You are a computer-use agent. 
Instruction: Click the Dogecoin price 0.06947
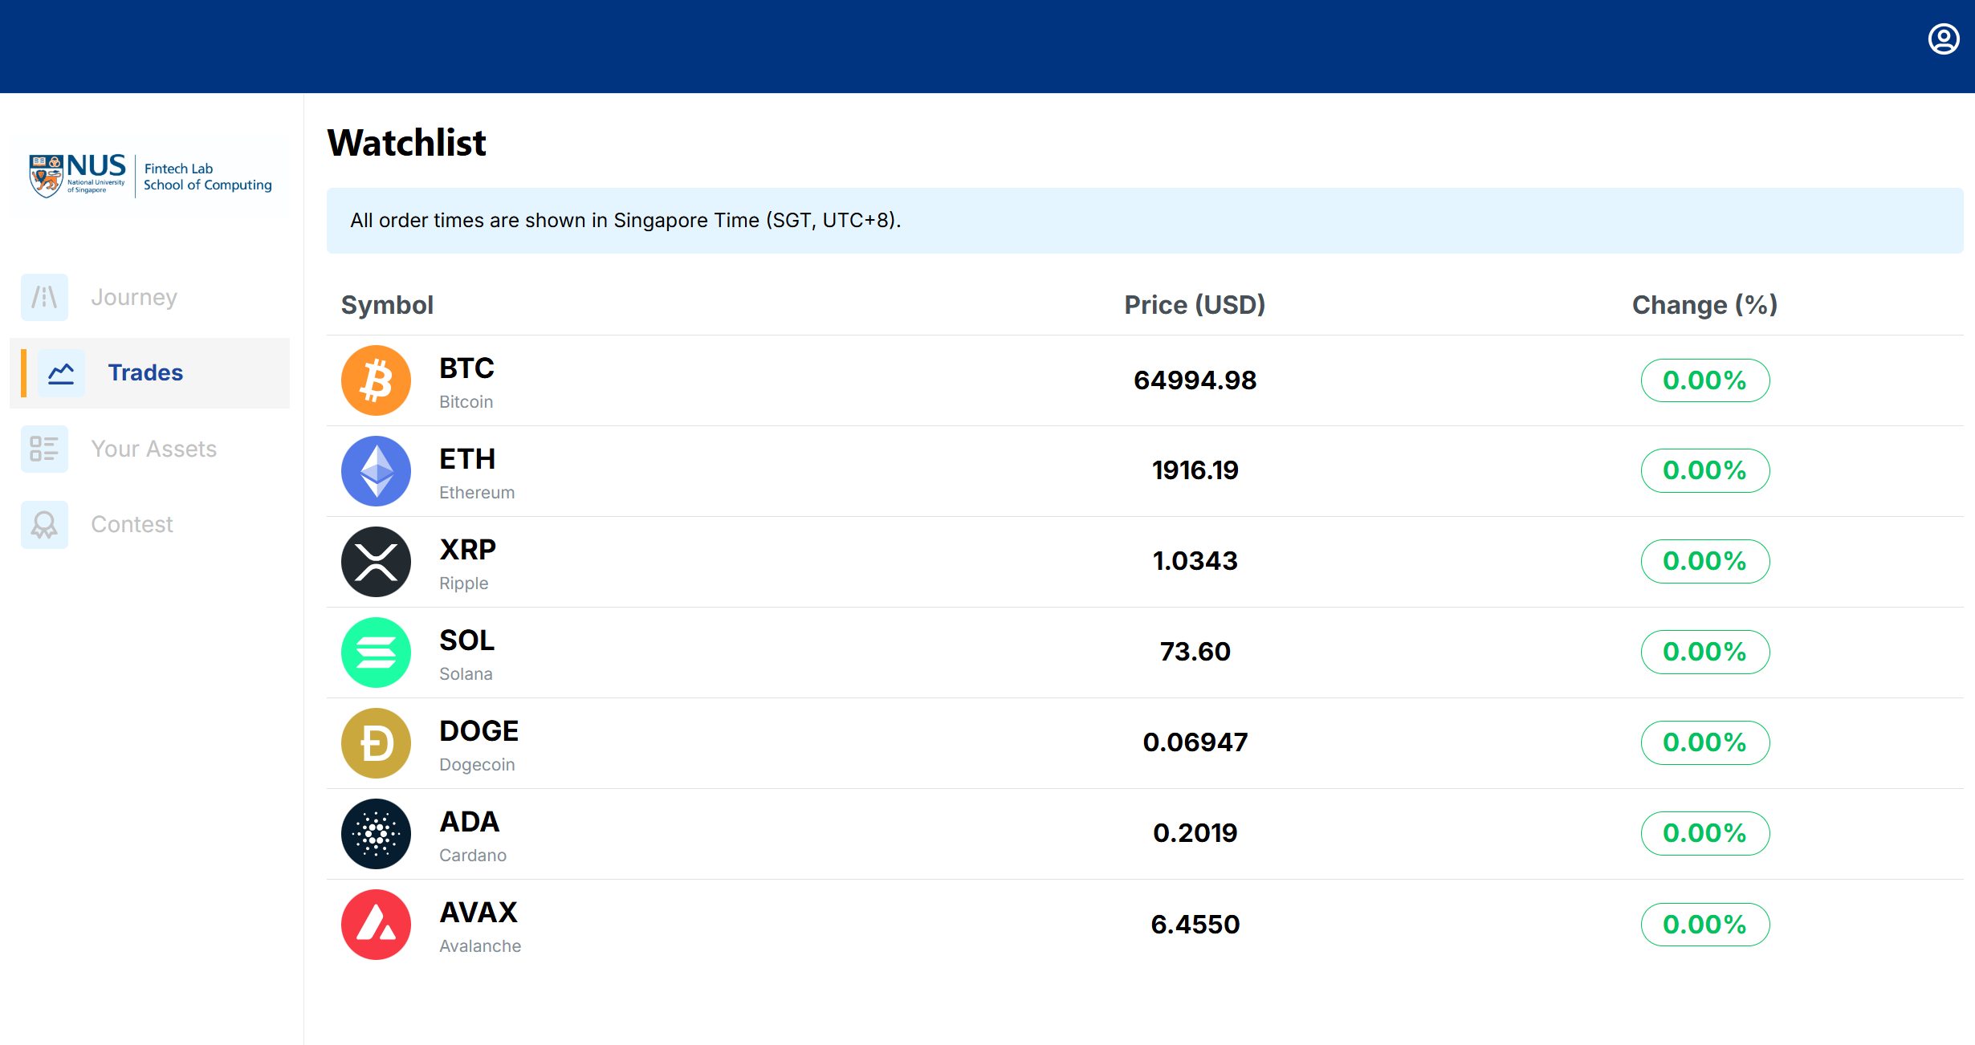(1195, 742)
